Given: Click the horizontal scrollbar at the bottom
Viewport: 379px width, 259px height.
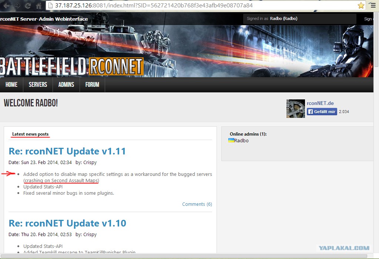Looking at the screenshot, I should pyautogui.click(x=184, y=256).
